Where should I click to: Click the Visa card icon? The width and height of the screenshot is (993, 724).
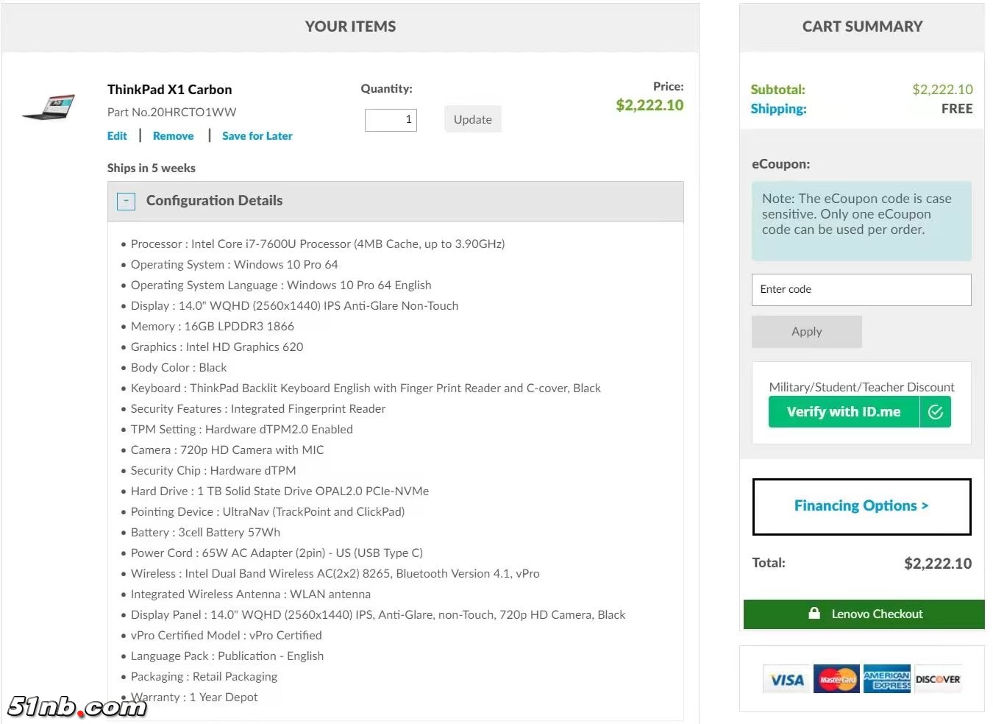pyautogui.click(x=786, y=680)
